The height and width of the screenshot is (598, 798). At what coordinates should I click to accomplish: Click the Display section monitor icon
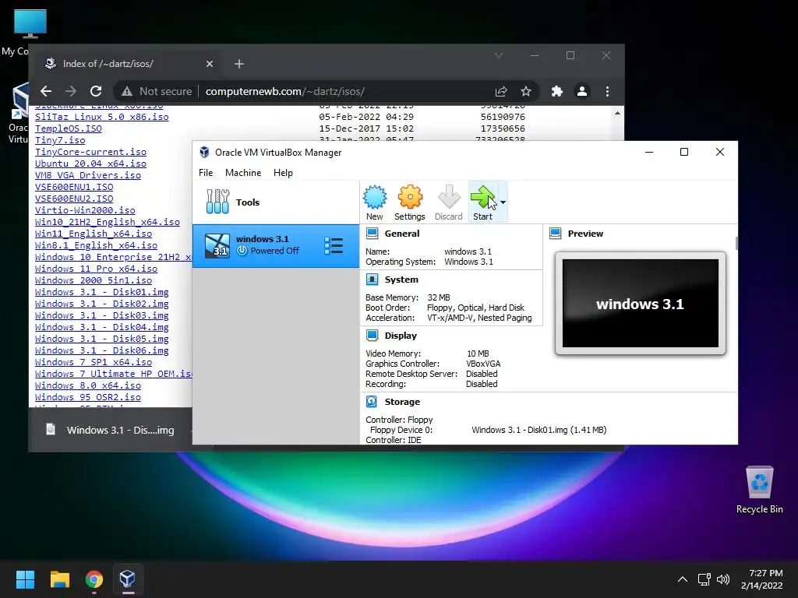(372, 335)
